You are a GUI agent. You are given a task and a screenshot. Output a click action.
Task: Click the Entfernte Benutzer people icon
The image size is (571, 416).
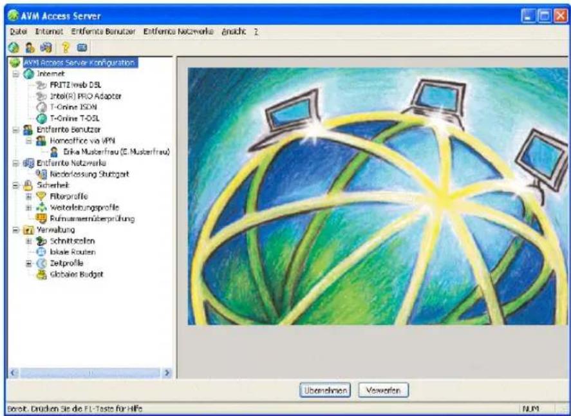(x=28, y=129)
